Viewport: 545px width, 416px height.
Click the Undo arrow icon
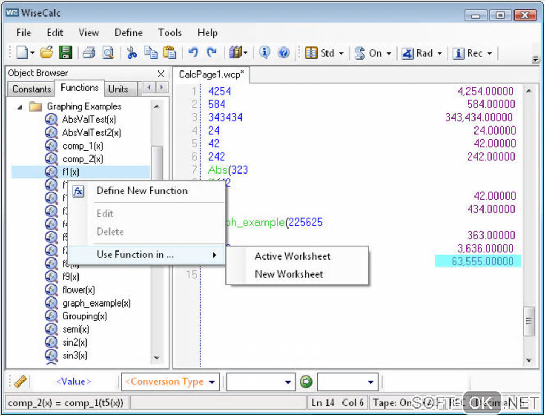(193, 53)
